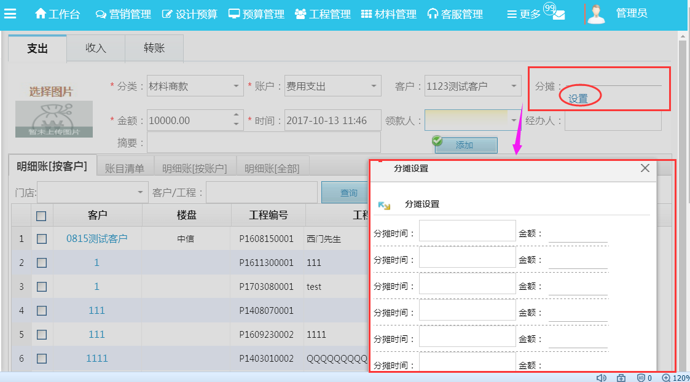Check the select-all checkbox in table header

(41, 215)
